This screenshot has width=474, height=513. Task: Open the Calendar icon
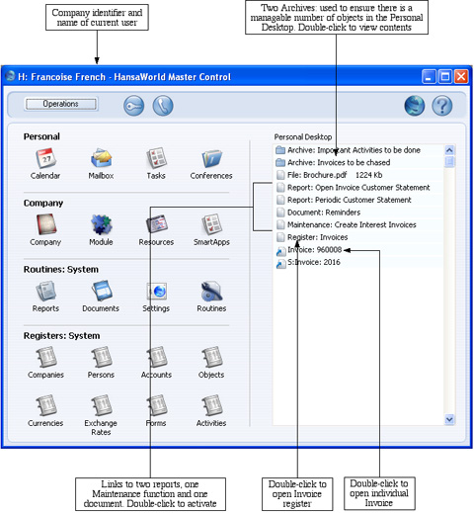(x=45, y=158)
